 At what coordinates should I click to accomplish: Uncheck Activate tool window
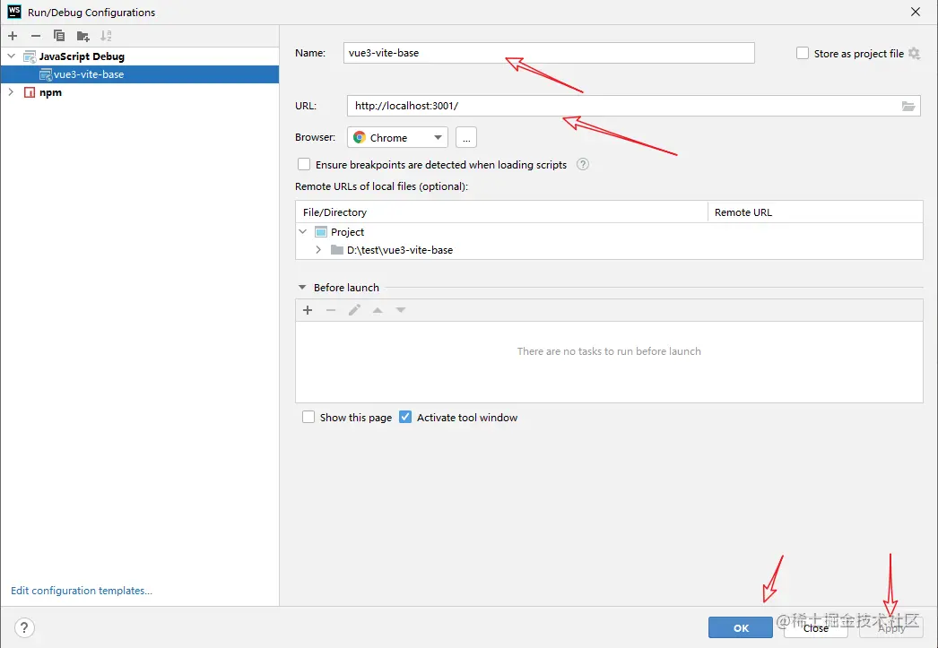tap(405, 418)
